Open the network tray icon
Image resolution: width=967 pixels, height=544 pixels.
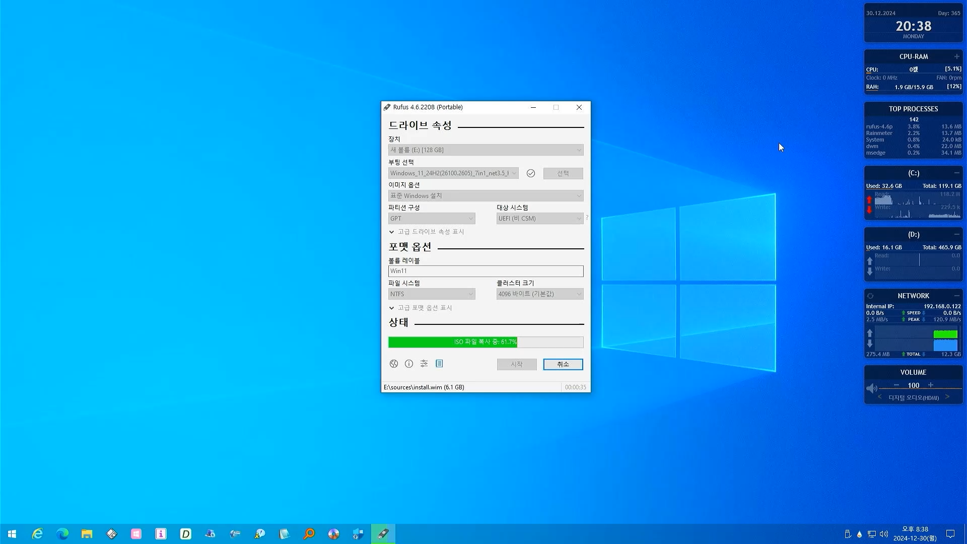click(871, 534)
